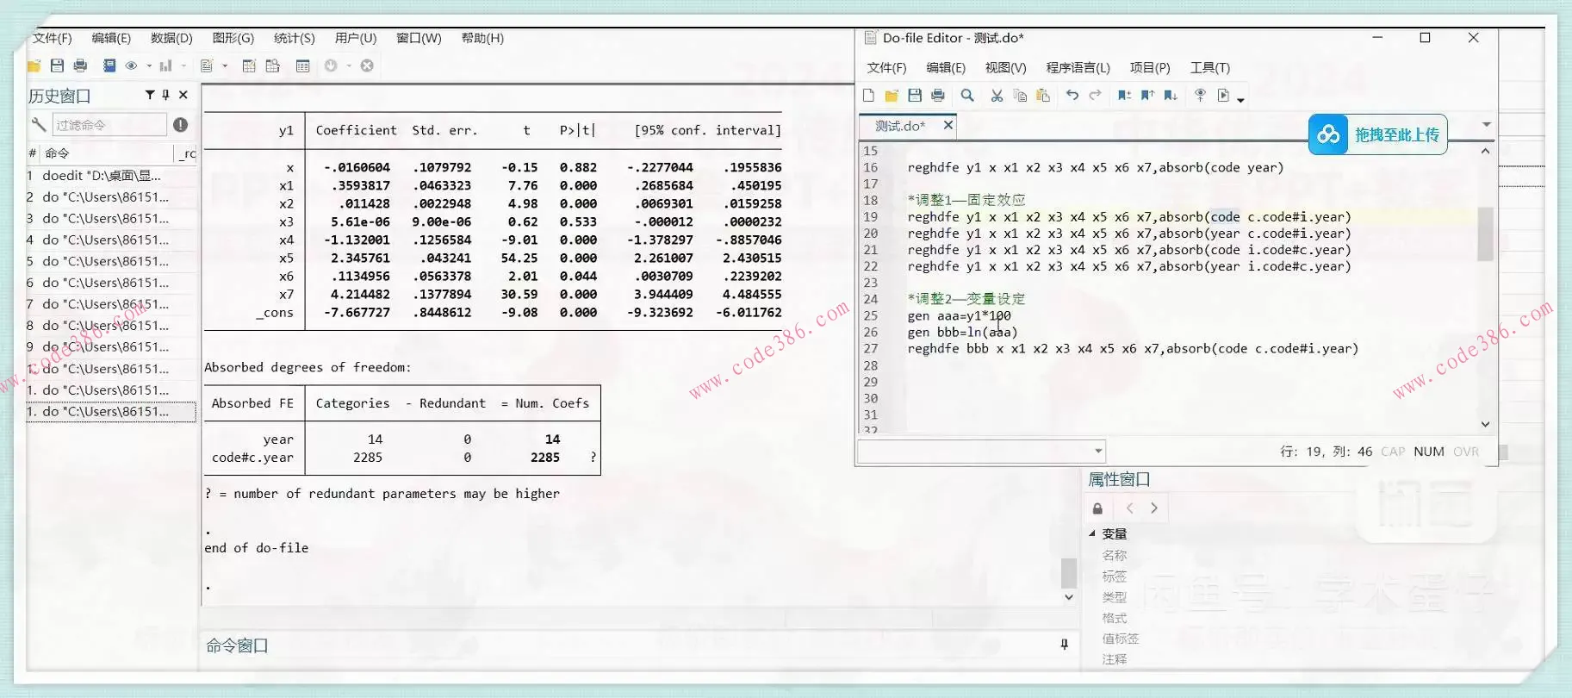Click the Find magnifier icon in the Do-file Editor
Viewport: 1572px width, 698px height.
(967, 96)
